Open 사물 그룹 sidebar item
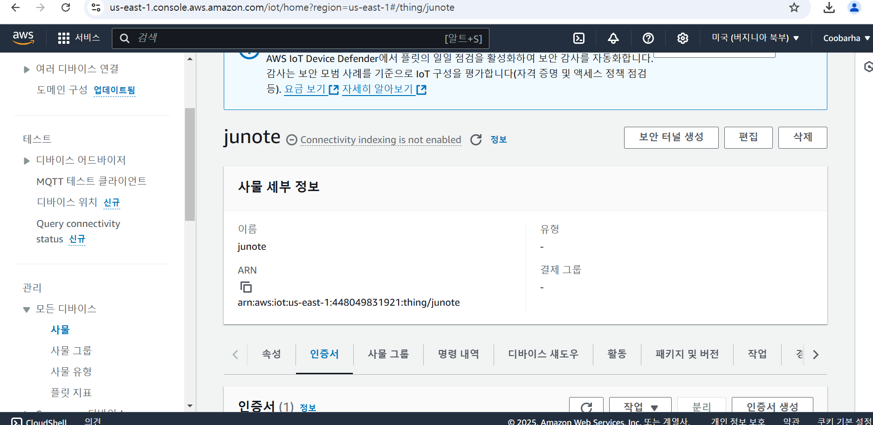873x425 pixels. click(71, 351)
